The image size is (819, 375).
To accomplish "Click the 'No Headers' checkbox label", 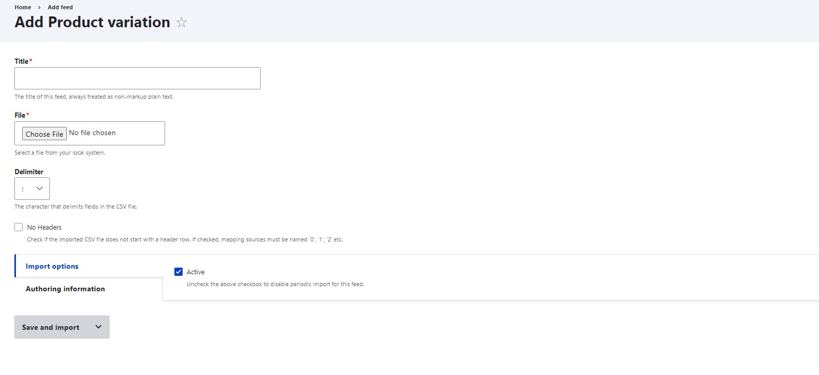I will pos(44,227).
